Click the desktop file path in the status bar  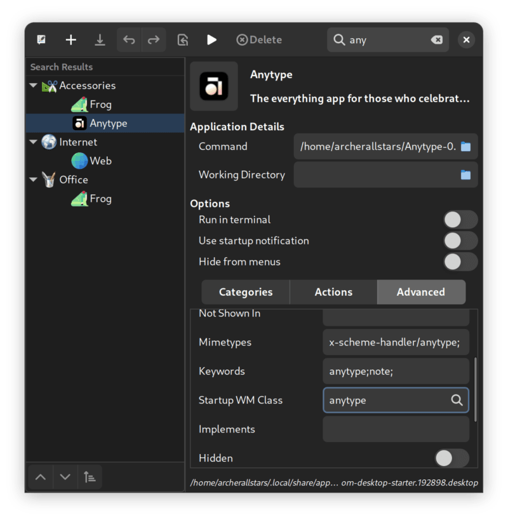click(x=334, y=483)
